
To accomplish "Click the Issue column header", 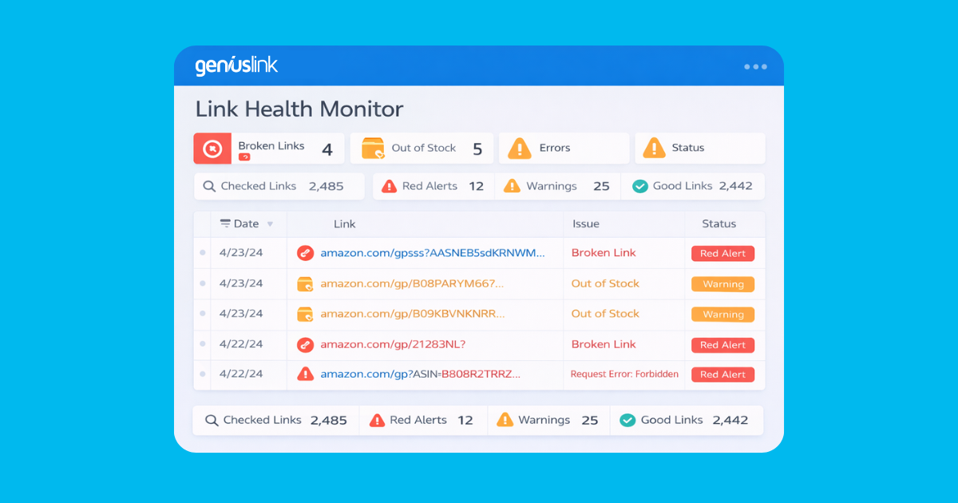I will click(586, 224).
